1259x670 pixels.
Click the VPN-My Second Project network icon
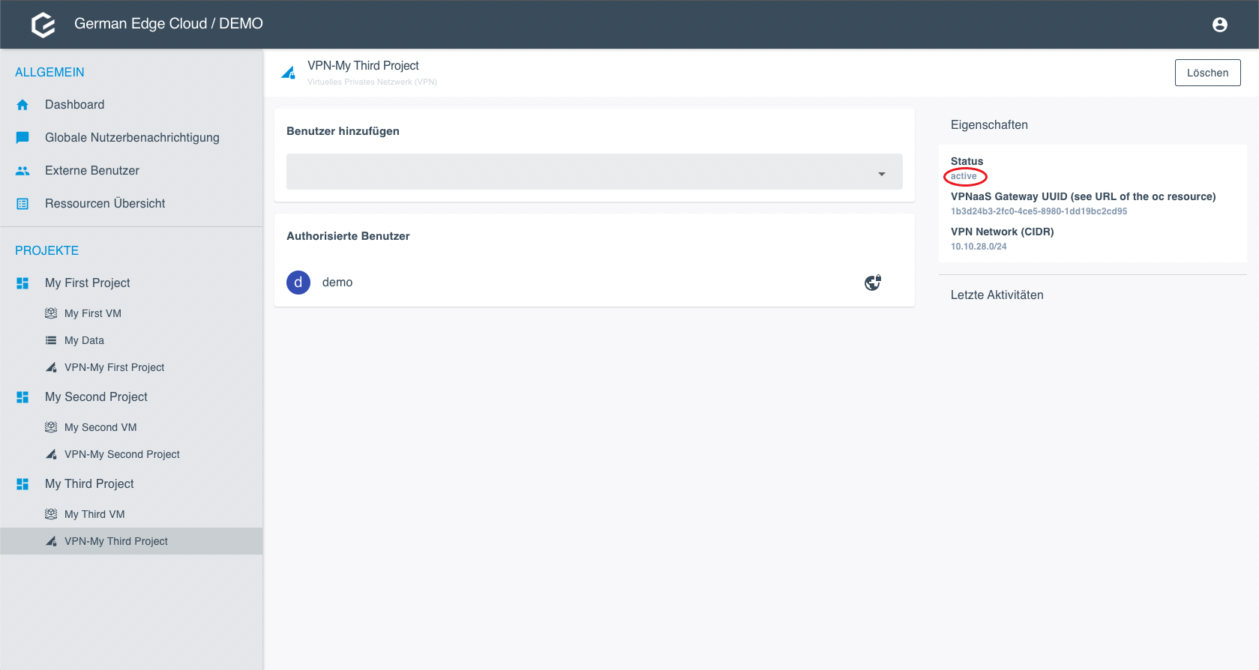(x=51, y=454)
